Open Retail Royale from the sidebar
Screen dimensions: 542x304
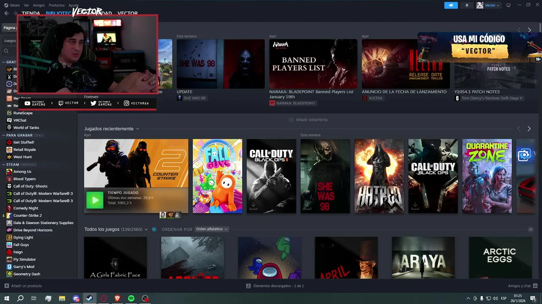point(25,149)
